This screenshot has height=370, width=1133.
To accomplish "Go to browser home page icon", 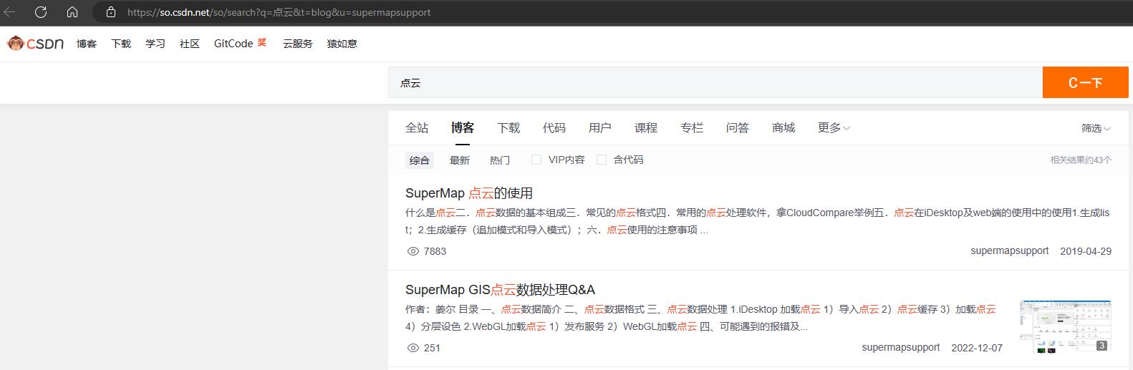I will coord(72,12).
